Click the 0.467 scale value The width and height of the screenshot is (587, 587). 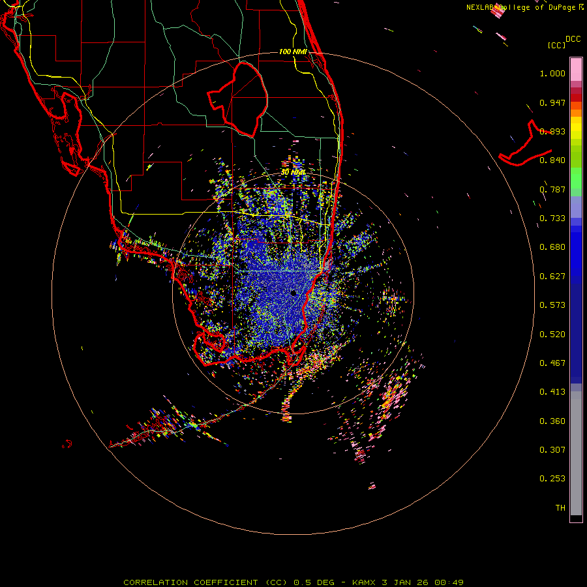(552, 363)
